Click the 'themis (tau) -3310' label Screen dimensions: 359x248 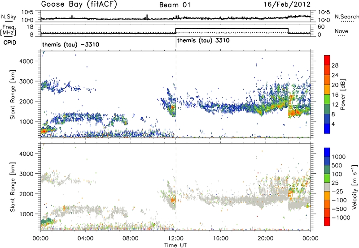pyautogui.click(x=71, y=44)
